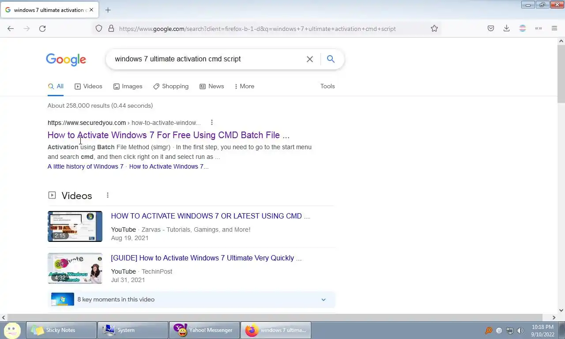Switch to Yahoo! Messenger in taskbar

[x=204, y=330]
